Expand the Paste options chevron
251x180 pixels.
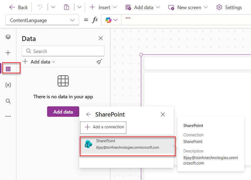pos(79,7)
